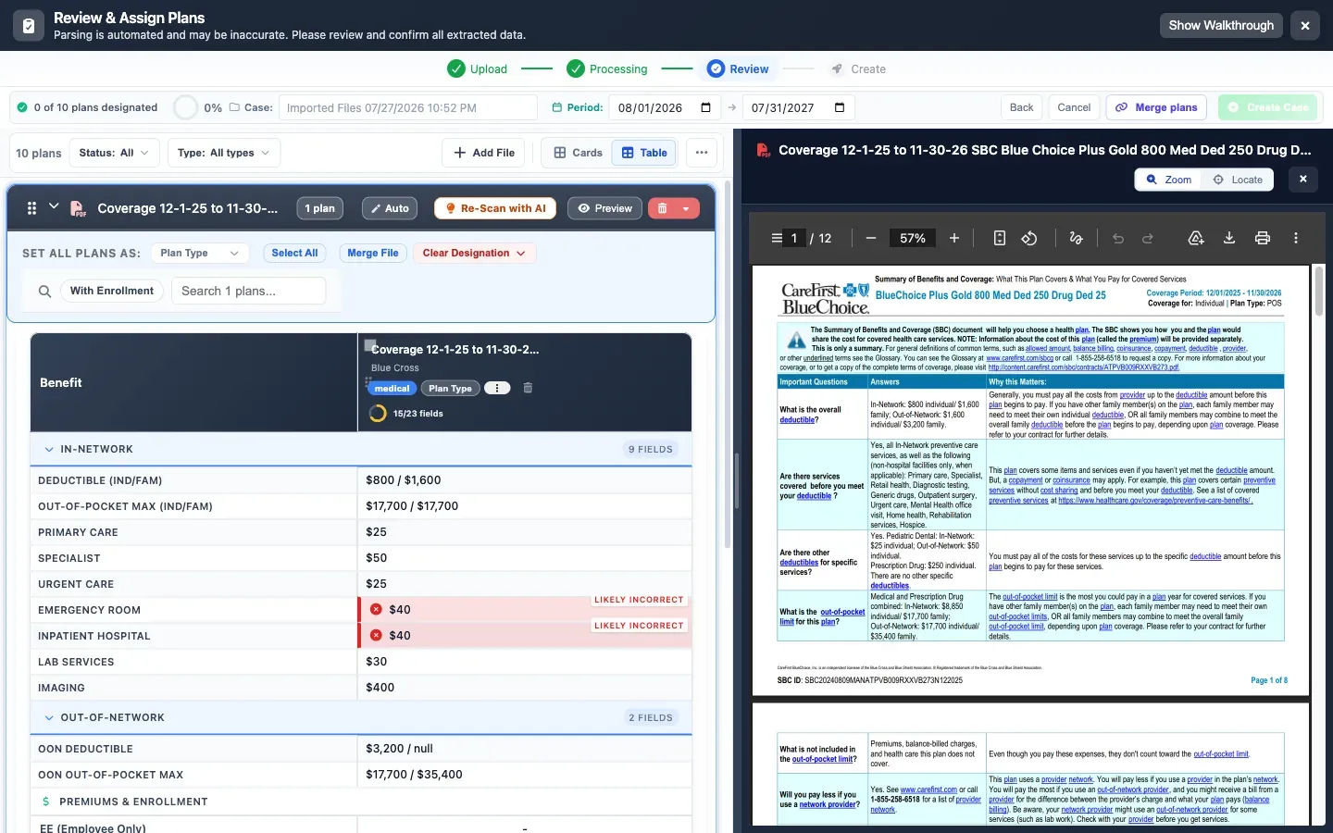Viewport: 1333px width, 833px height.
Task: Open the Type: All types dropdown
Action: (224, 153)
